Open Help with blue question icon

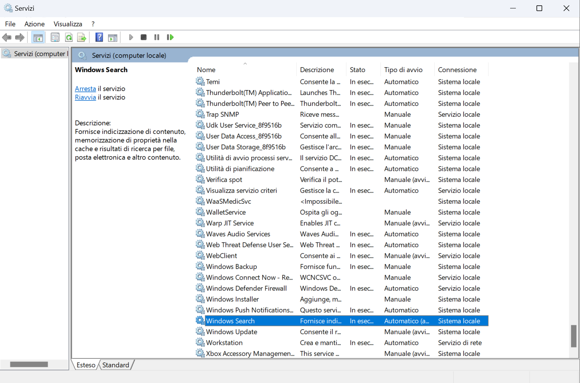[x=99, y=37]
